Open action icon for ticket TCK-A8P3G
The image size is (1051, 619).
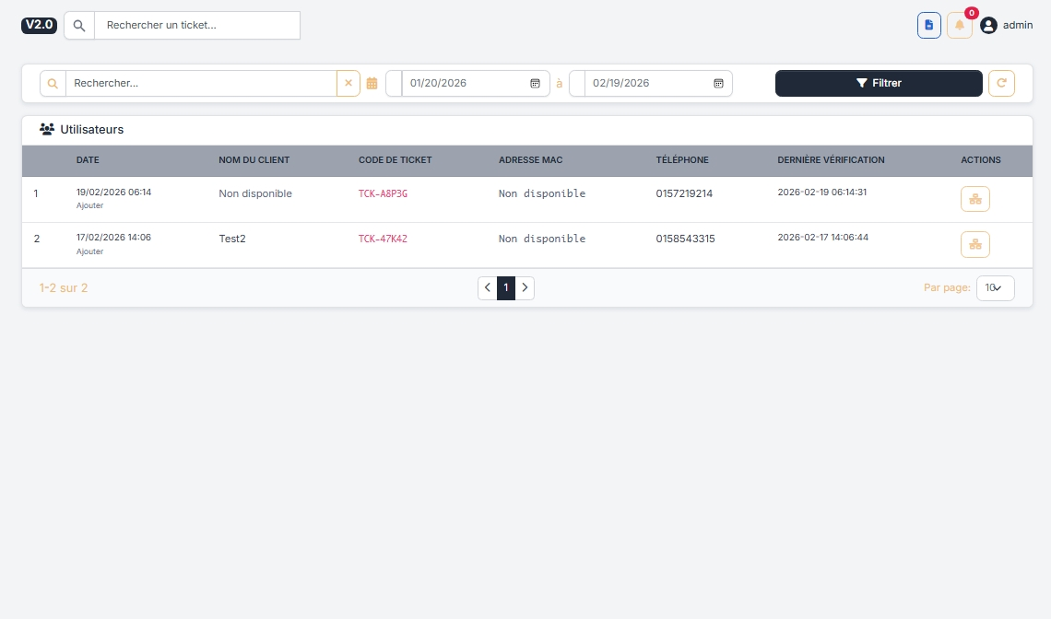[x=974, y=199]
